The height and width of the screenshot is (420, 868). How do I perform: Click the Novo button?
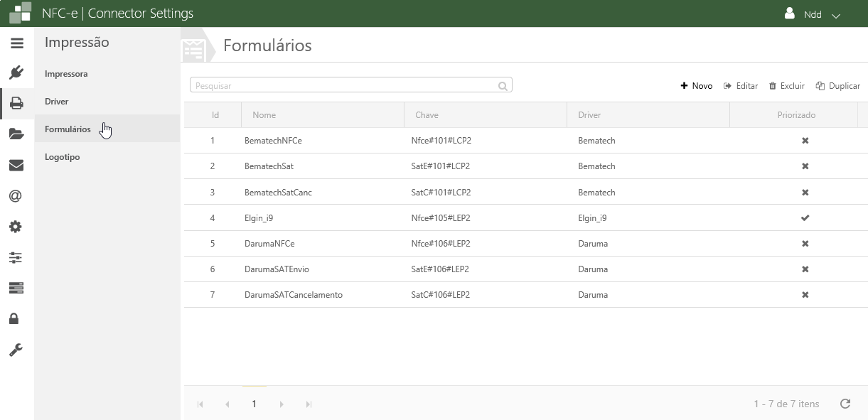coord(697,86)
